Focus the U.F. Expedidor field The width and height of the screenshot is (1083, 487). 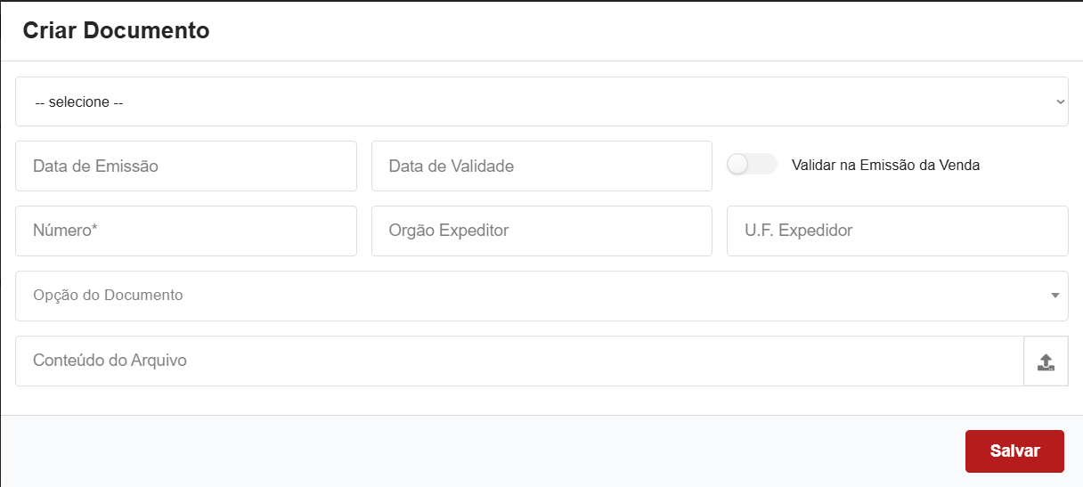897,231
